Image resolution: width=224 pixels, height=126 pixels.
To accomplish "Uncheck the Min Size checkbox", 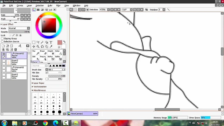I will tap(47, 72).
